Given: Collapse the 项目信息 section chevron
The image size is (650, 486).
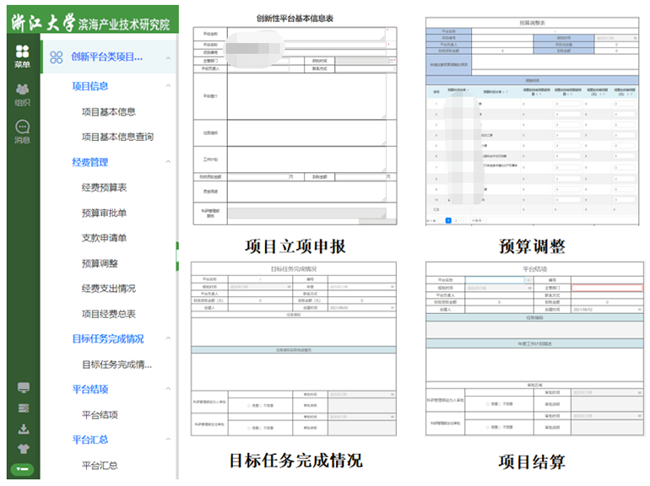Looking at the screenshot, I should point(168,86).
